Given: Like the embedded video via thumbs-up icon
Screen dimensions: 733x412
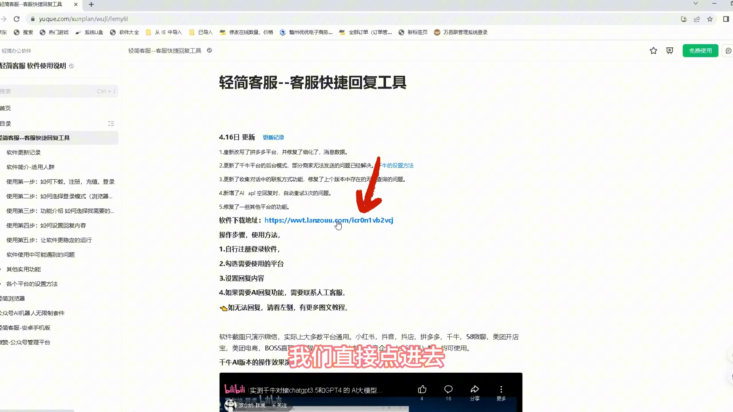Looking at the screenshot, I should click(421, 389).
